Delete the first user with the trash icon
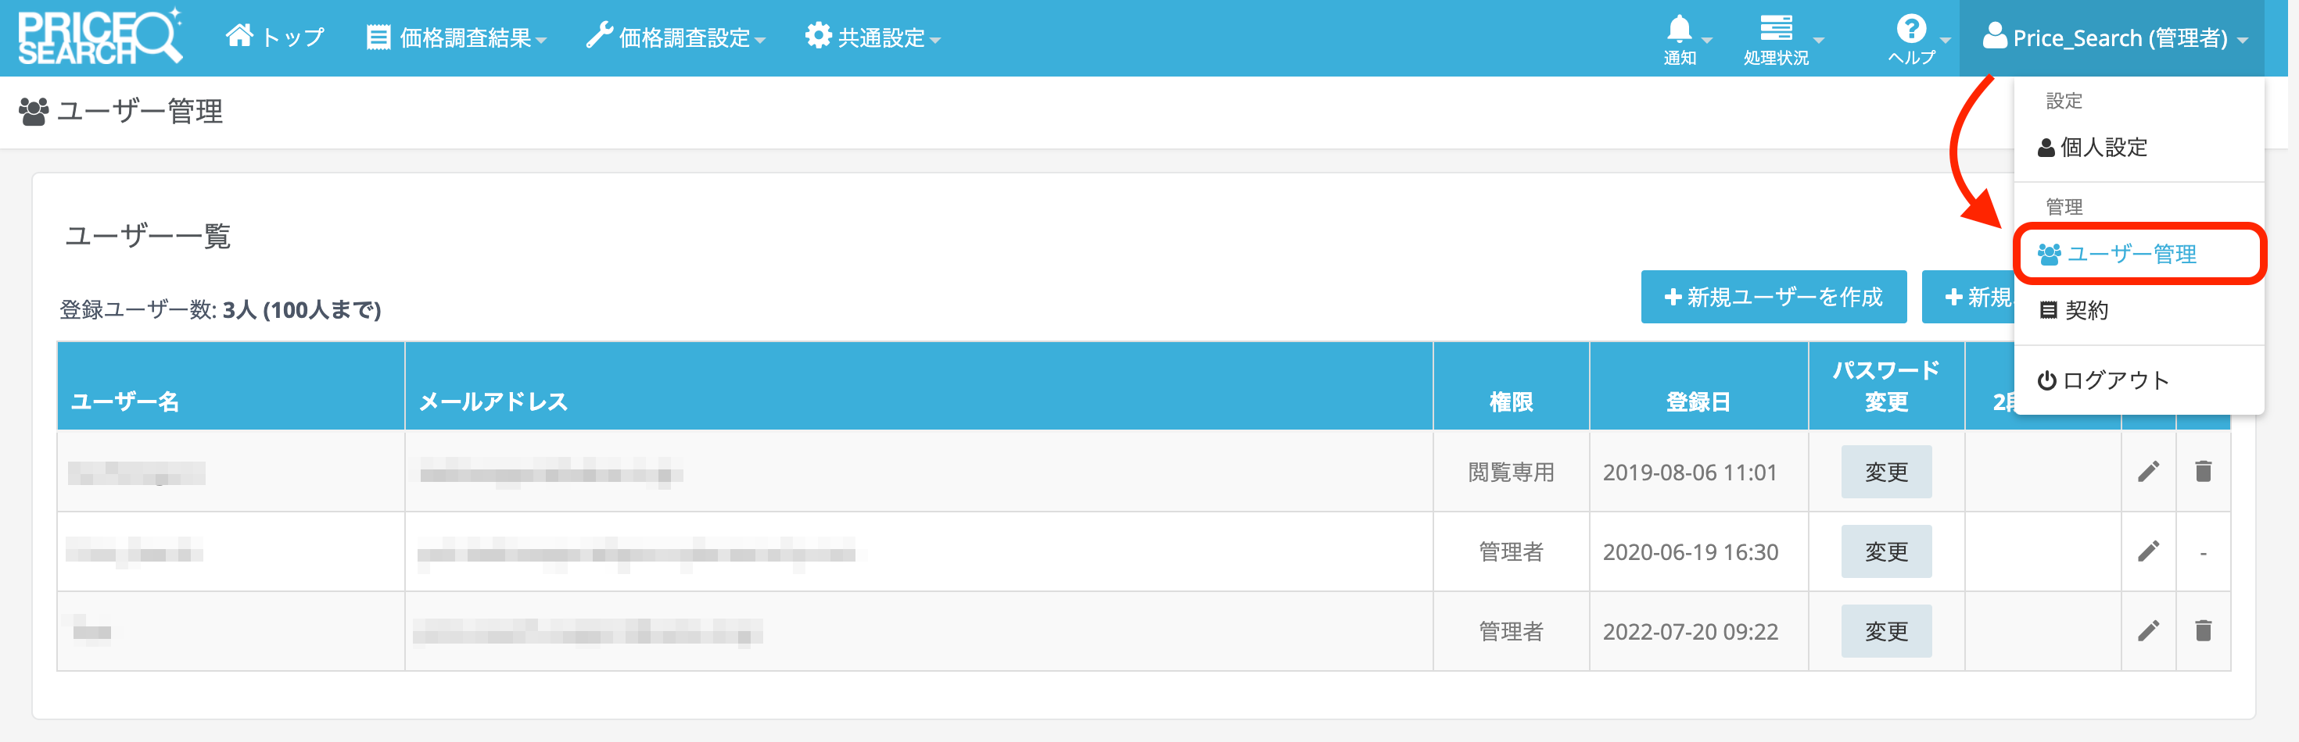The width and height of the screenshot is (2299, 742). [x=2203, y=471]
